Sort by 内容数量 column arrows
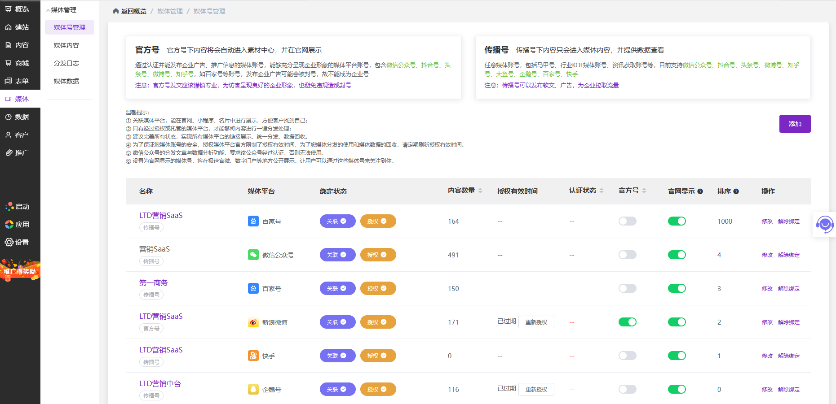The width and height of the screenshot is (836, 404). point(480,191)
